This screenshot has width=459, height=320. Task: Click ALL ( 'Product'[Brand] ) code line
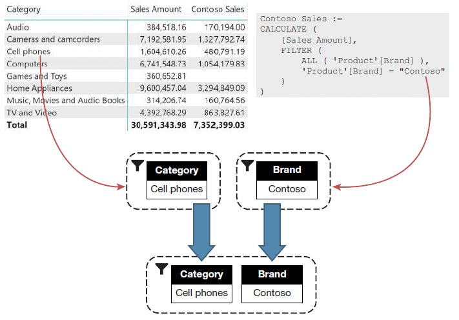(x=365, y=61)
